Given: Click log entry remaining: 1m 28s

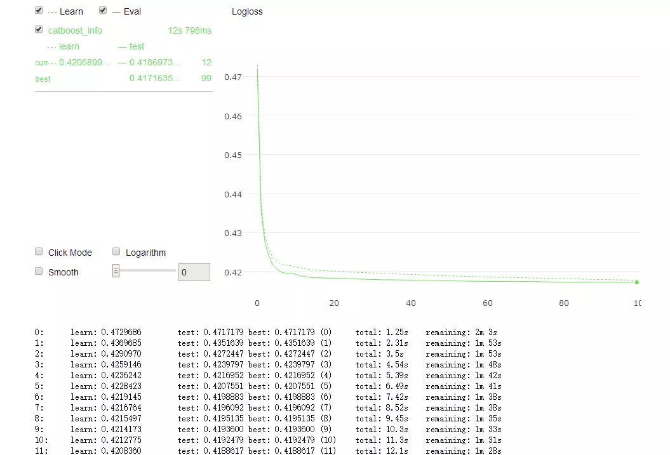Looking at the screenshot, I should [464, 451].
